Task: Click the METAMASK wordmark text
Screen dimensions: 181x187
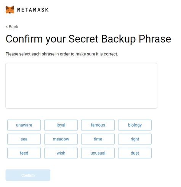Action: click(33, 10)
